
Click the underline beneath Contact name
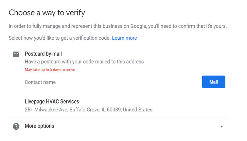pos(56,87)
